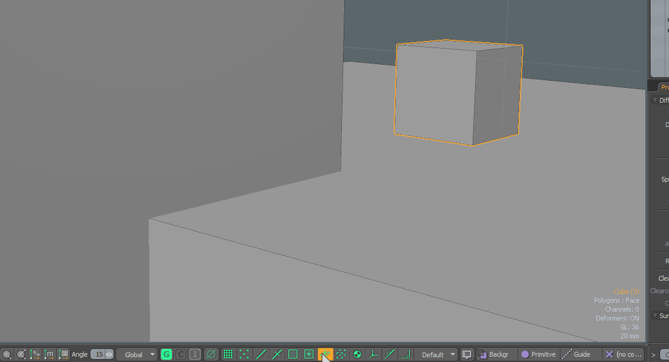The image size is (669, 362).
Task: Click the GL: 36 info text
Action: click(630, 327)
